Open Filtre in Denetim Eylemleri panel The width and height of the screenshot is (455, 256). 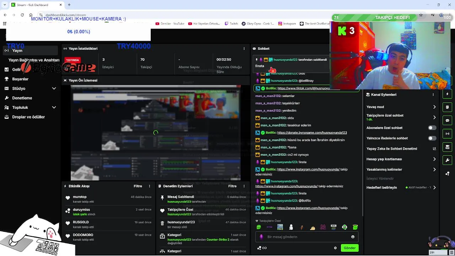point(232,186)
